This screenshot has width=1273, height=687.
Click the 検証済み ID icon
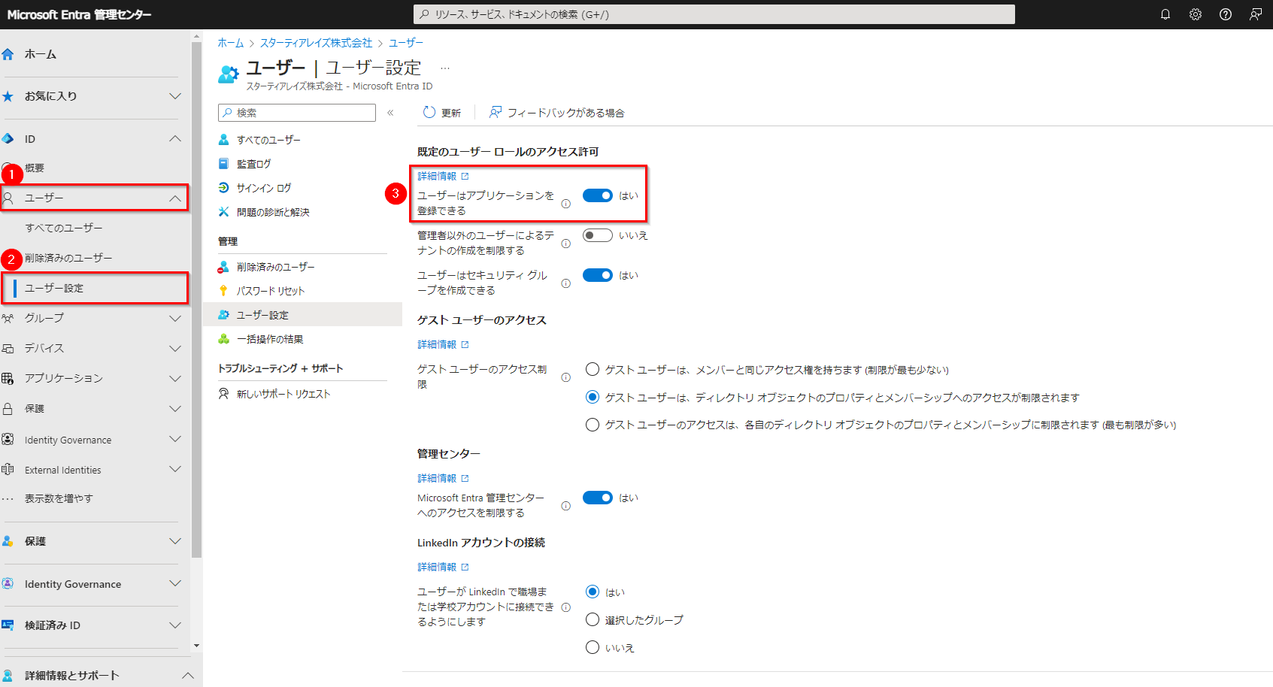pos(8,625)
